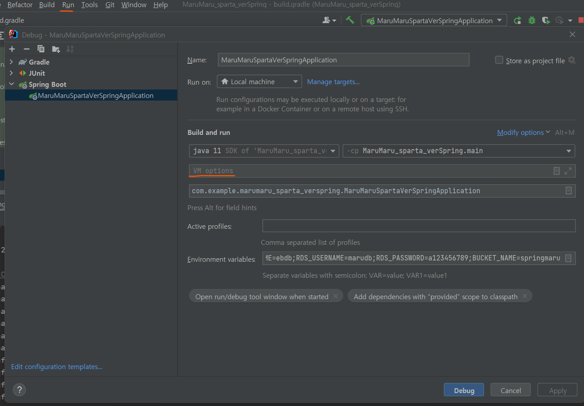Expand the Gradle configurations node
This screenshot has height=406, width=584.
coord(12,62)
